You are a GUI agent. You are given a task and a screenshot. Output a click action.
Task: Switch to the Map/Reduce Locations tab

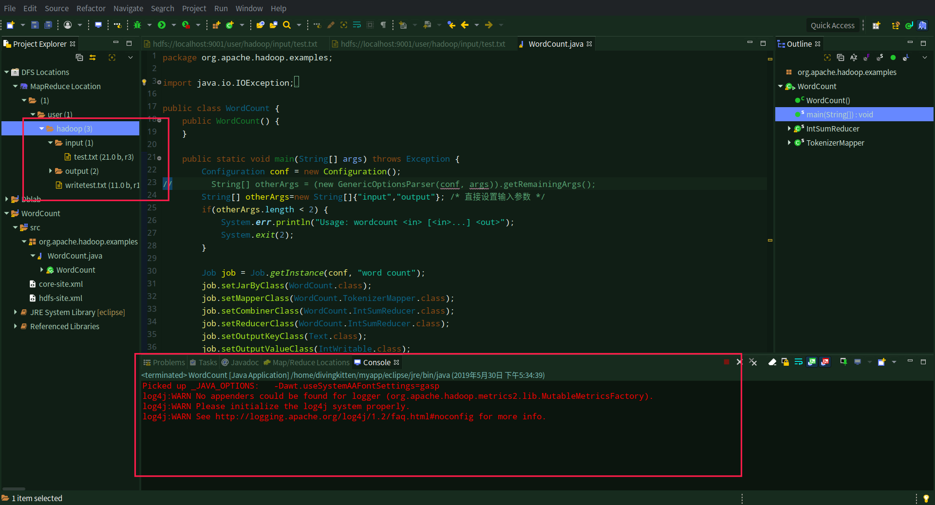306,362
